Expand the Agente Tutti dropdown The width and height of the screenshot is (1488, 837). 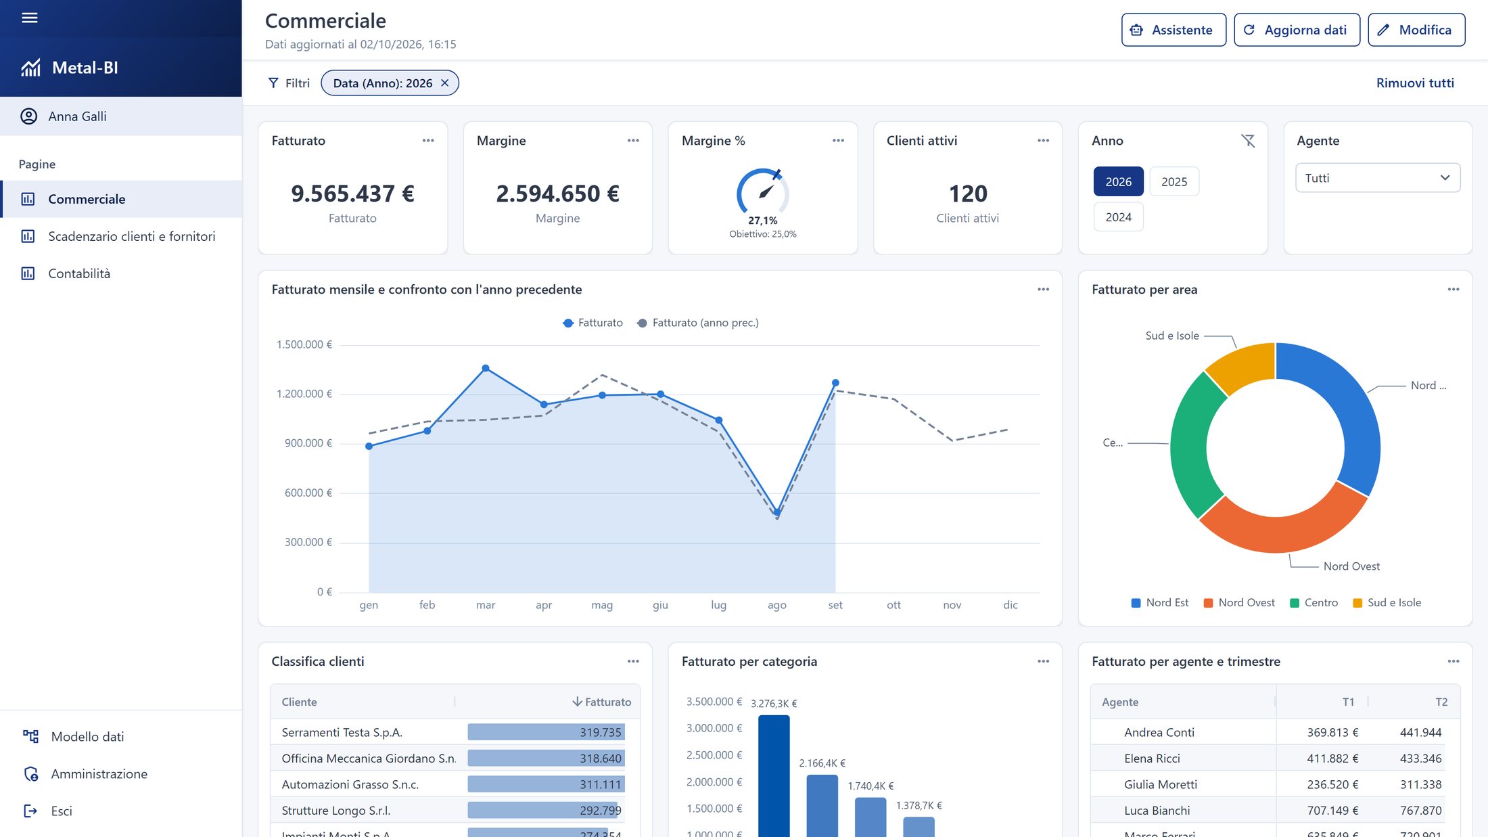(1377, 178)
